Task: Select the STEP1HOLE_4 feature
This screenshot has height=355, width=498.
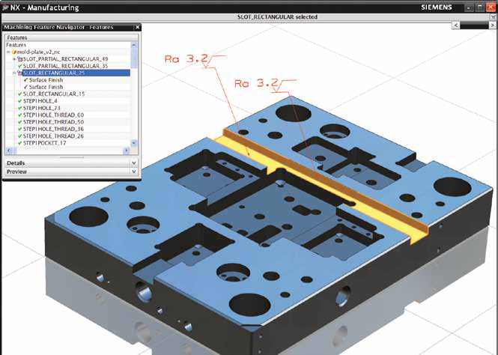Action: tap(40, 101)
